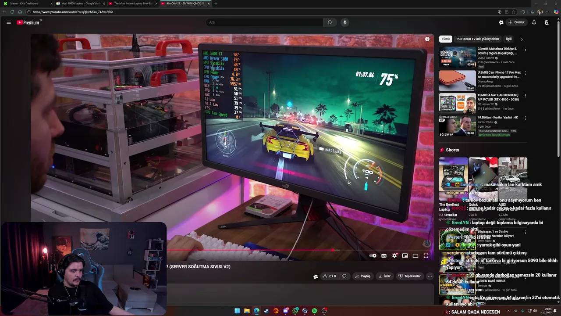
Task: Click the İndir download button
Action: point(384,276)
